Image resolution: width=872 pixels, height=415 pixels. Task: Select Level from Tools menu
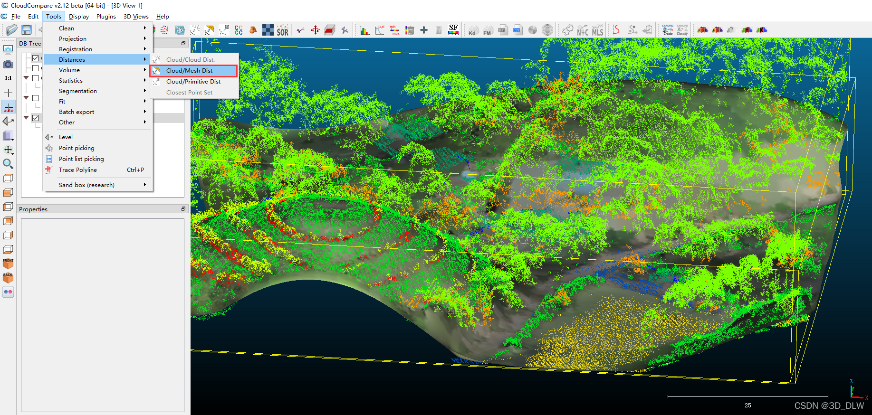click(98, 137)
